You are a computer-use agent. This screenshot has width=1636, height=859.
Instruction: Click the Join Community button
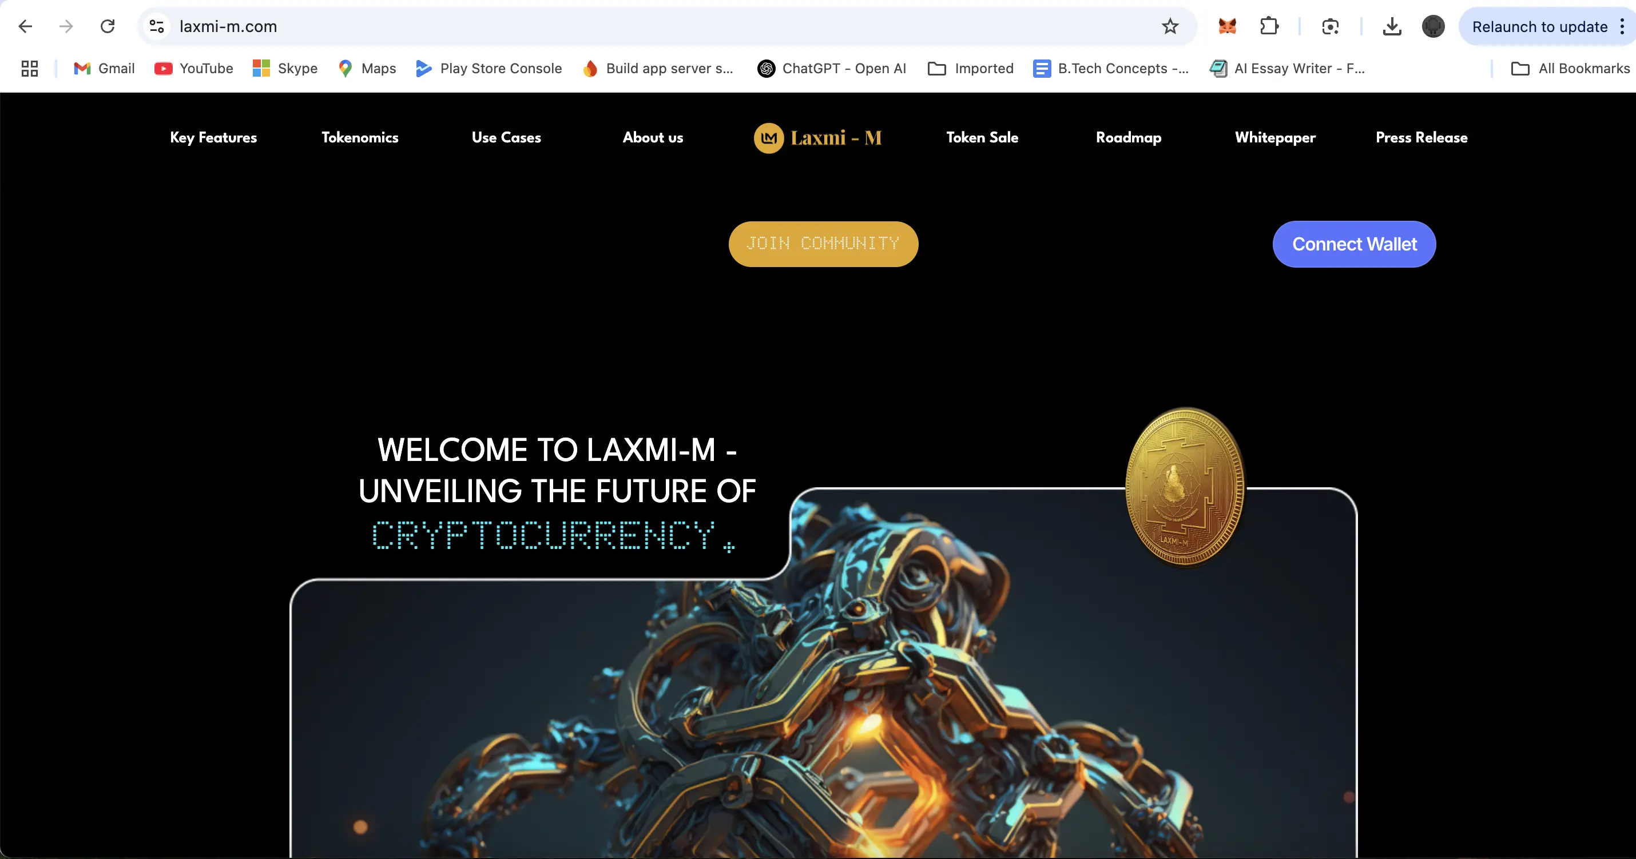coord(823,244)
